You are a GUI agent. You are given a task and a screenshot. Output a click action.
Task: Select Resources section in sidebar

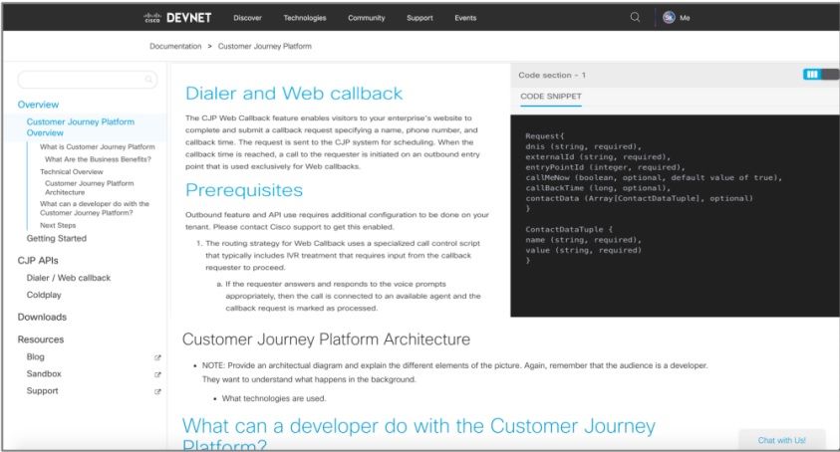tap(40, 339)
